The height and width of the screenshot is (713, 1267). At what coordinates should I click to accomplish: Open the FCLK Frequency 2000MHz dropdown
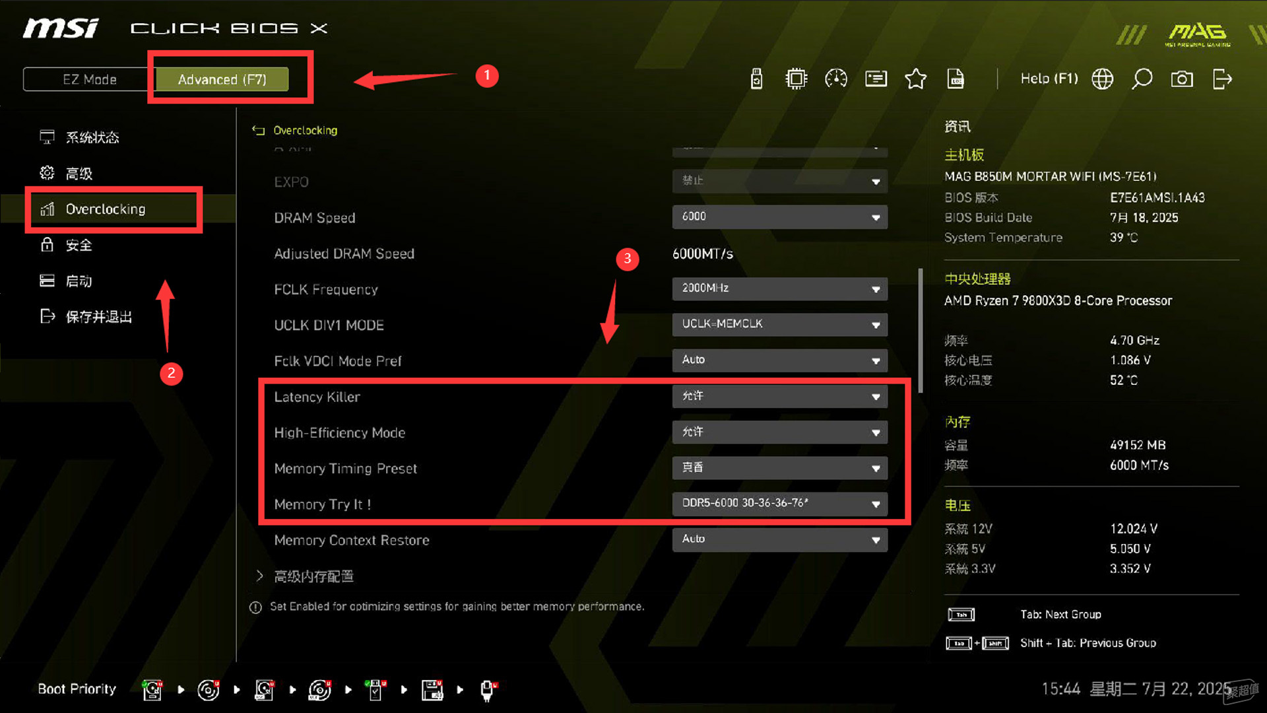pos(780,289)
